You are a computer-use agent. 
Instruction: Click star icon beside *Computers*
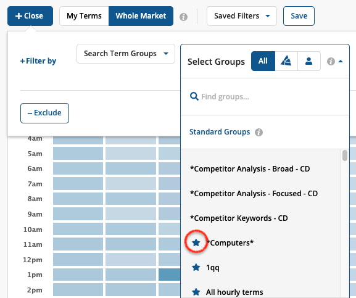[196, 243]
